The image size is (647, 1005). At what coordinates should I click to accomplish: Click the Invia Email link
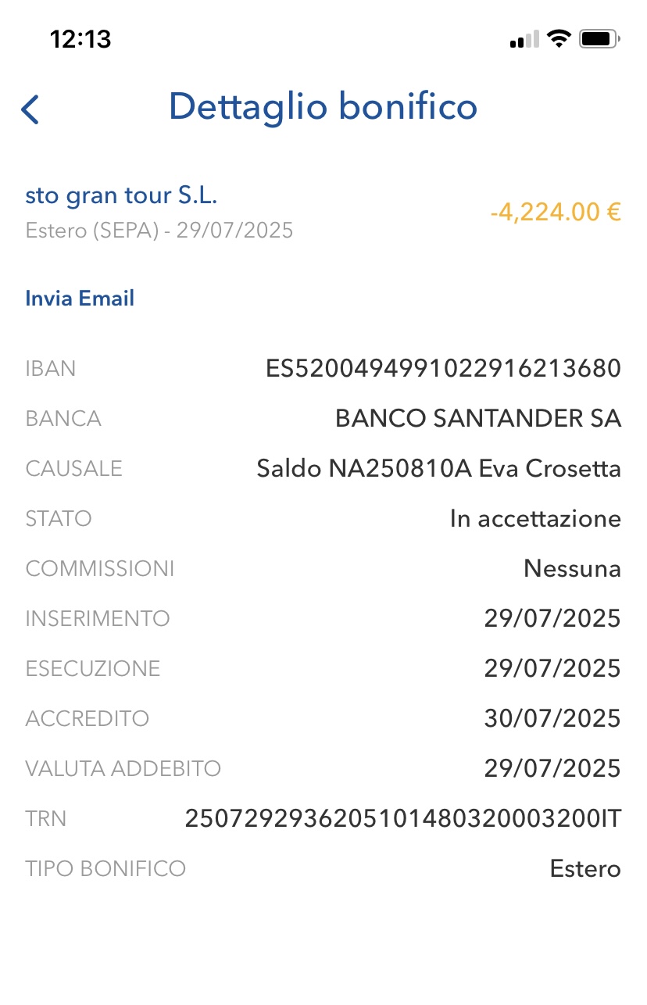(x=80, y=299)
